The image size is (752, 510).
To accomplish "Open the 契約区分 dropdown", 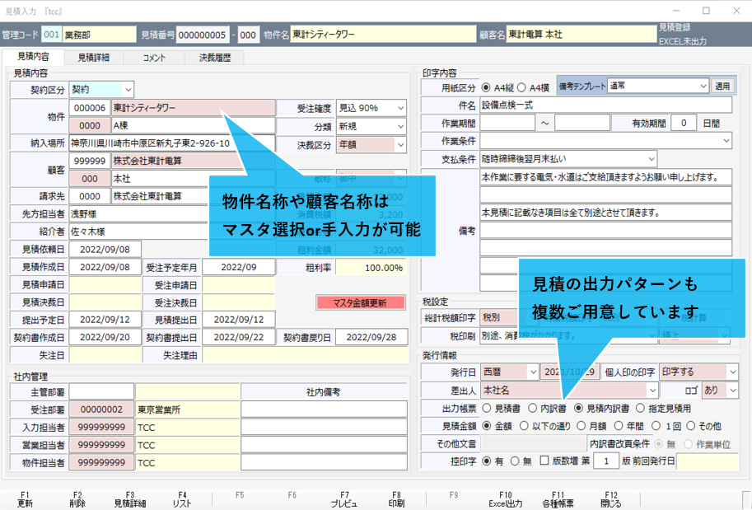I will point(128,90).
